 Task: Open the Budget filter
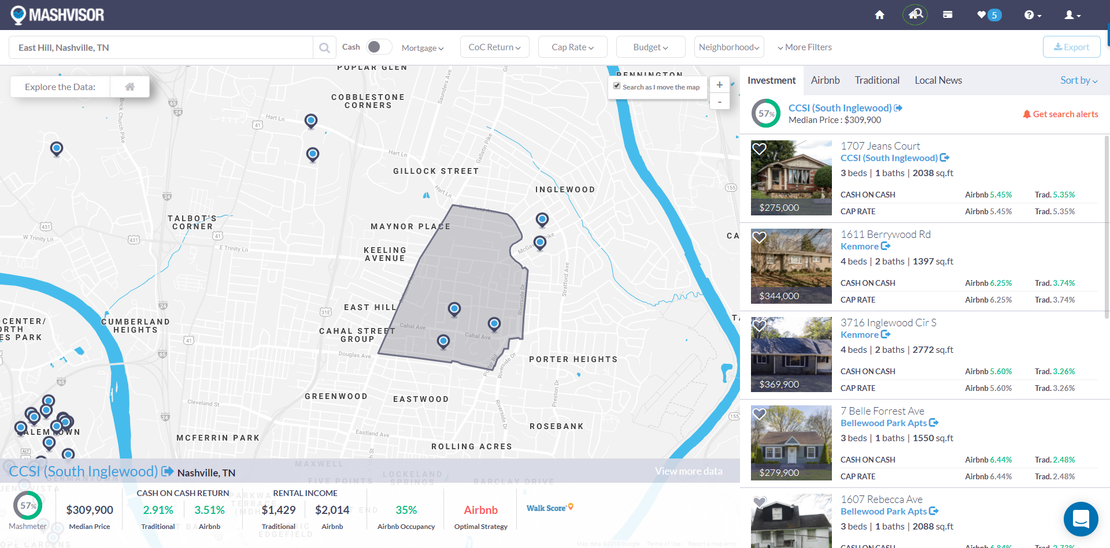coord(650,47)
